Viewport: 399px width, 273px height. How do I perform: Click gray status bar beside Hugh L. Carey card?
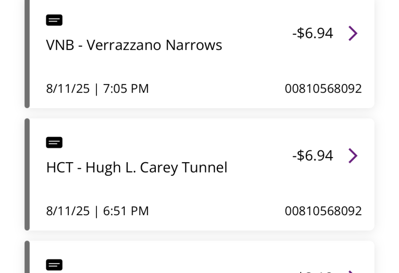27,174
